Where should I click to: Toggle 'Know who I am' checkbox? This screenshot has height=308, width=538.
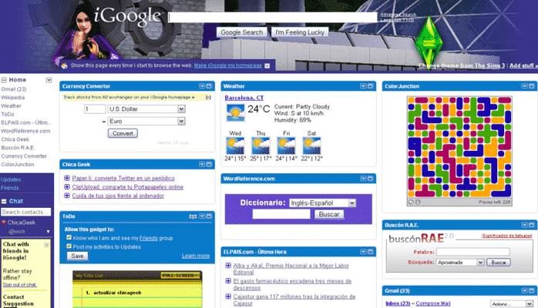(69, 239)
